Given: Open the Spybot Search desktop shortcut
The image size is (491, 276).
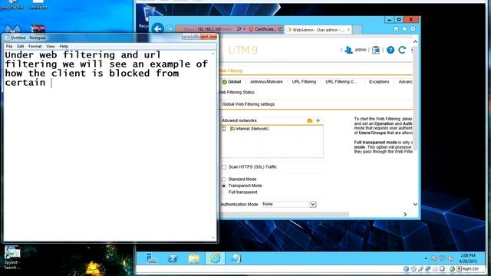Looking at the screenshot, I should coord(12,258).
